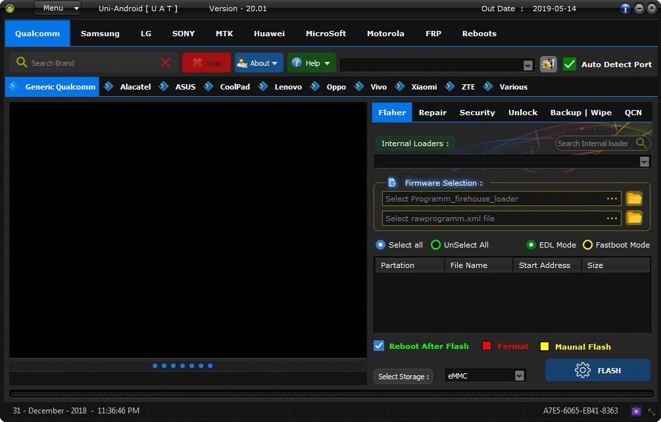Expand the Internal Loaders dropdown
The height and width of the screenshot is (422, 661).
tap(644, 162)
